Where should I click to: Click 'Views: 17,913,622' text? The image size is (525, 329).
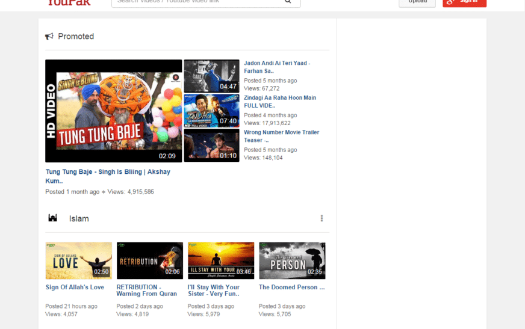267,123
